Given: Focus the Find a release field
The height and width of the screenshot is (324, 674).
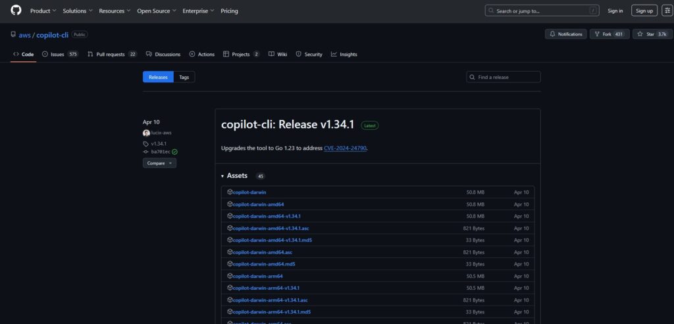Looking at the screenshot, I should tap(504, 77).
